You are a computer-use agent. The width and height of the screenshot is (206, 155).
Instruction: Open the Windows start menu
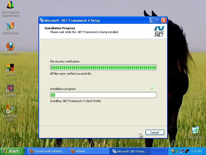(x=12, y=151)
